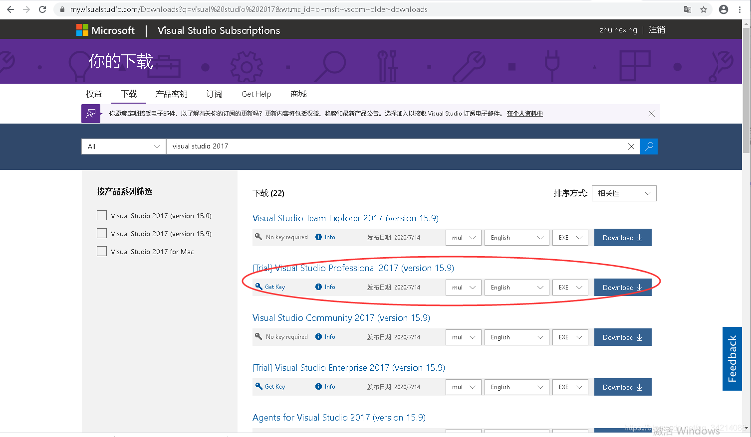Screen dimensions: 751x437
Task: Open English dropdown for Enterprise 2017
Action: click(517, 387)
